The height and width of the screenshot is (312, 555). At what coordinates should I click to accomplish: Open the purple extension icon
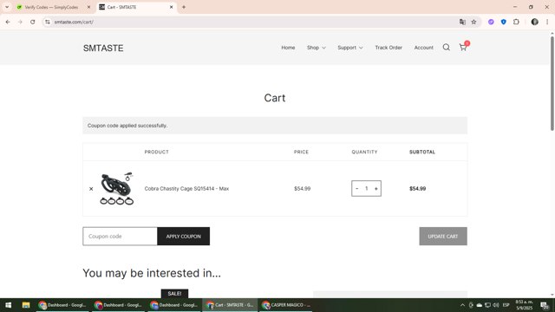click(491, 22)
